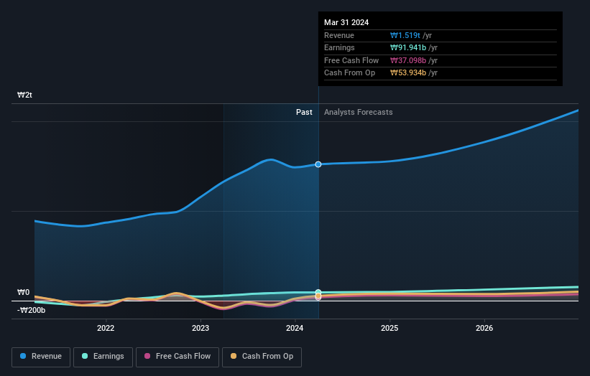Click the Cash From Op label in tooltip
The image size is (590, 376).
[349, 73]
